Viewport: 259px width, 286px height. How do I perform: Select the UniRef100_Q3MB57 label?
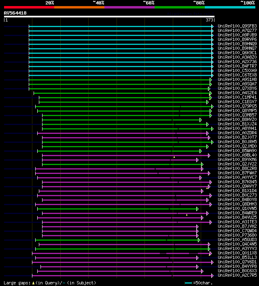[237, 115]
